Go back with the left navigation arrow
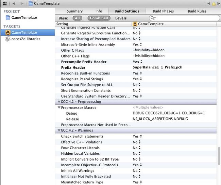The width and height of the screenshot is (221, 185). pos(14,3)
